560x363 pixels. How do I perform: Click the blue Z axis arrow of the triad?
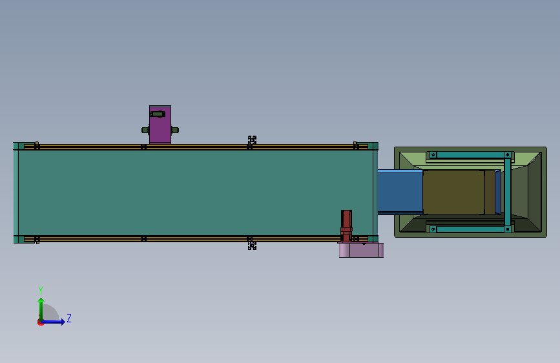click(x=54, y=322)
